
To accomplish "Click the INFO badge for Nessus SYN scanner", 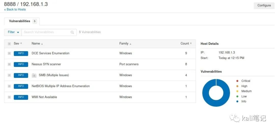I will pos(21,64).
